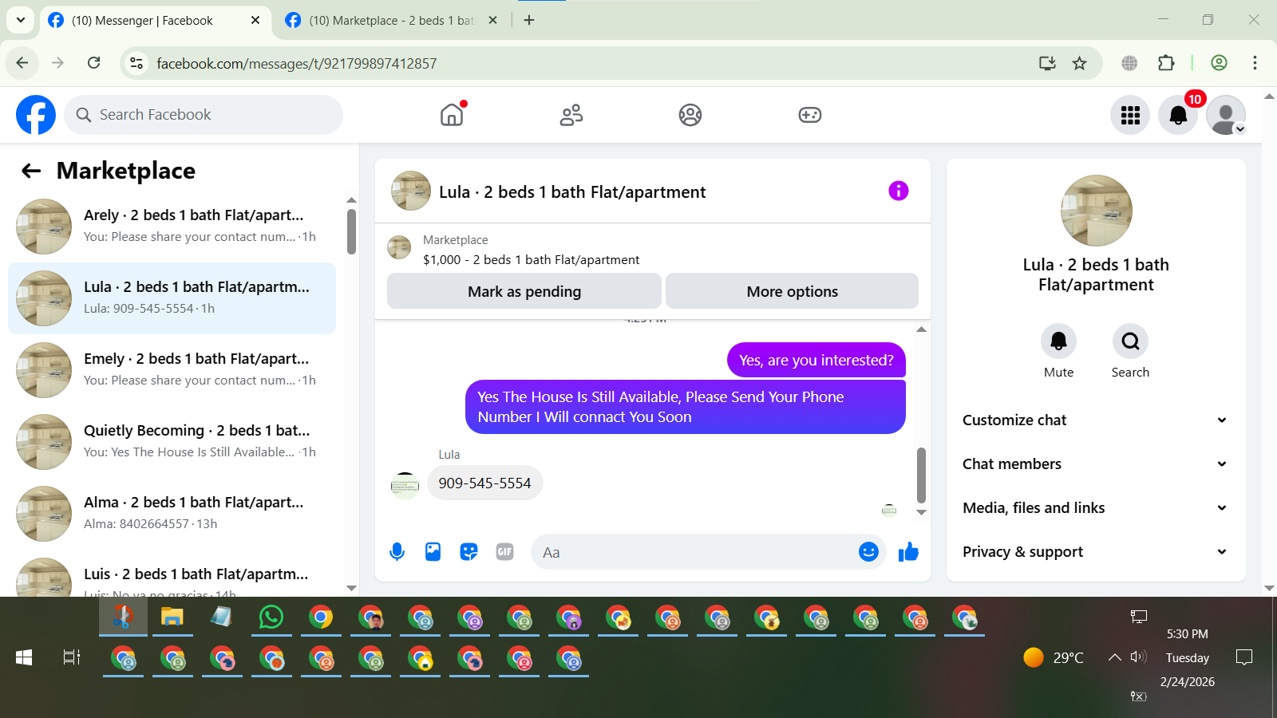Mute the conversation with bell icon

[x=1058, y=341]
